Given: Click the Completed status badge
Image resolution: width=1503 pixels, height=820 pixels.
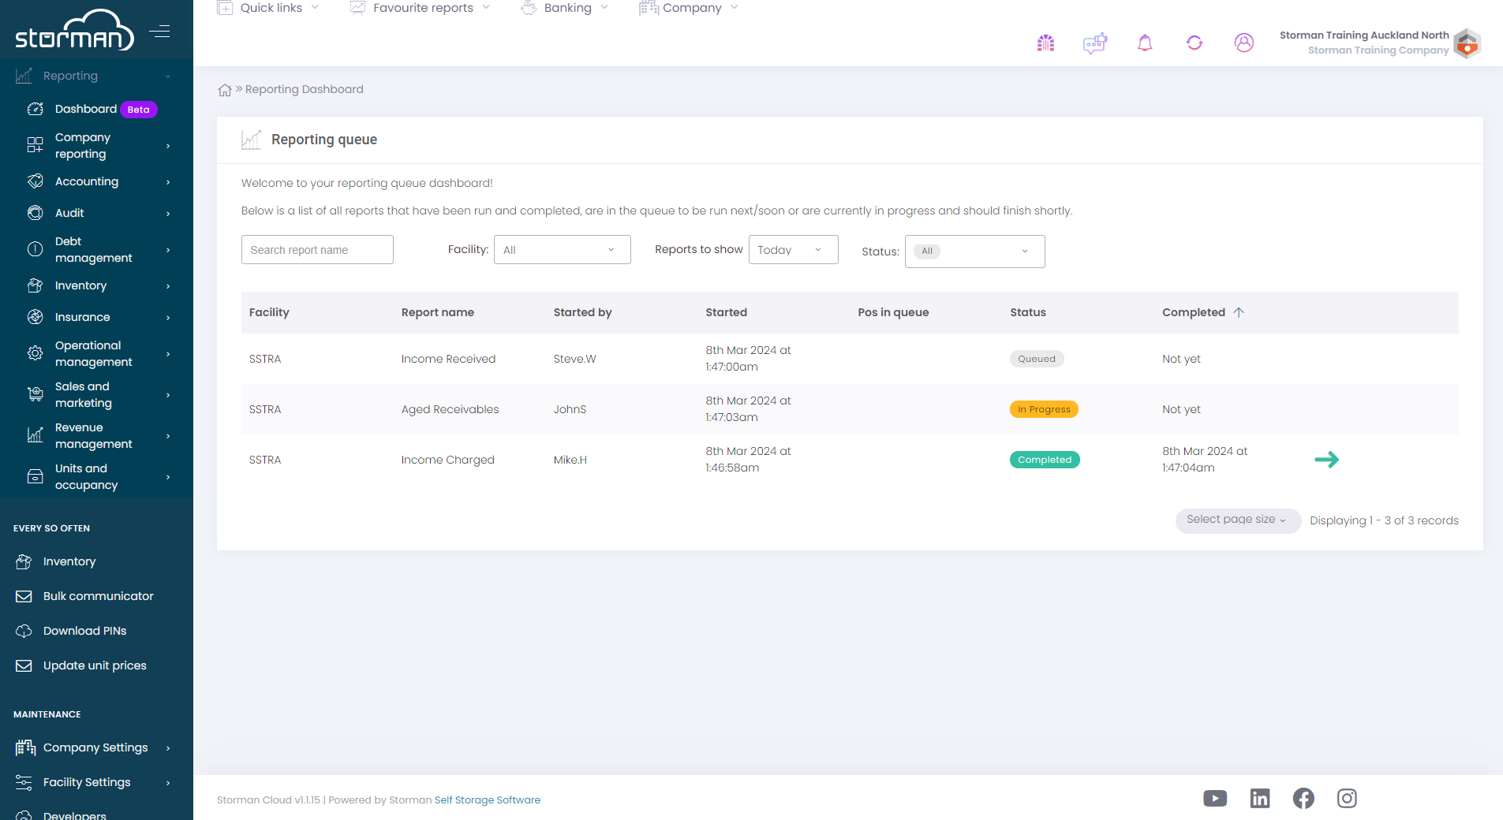Looking at the screenshot, I should [1045, 460].
